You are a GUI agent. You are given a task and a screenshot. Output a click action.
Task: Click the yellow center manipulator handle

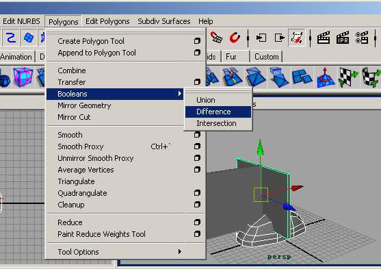[261, 194]
